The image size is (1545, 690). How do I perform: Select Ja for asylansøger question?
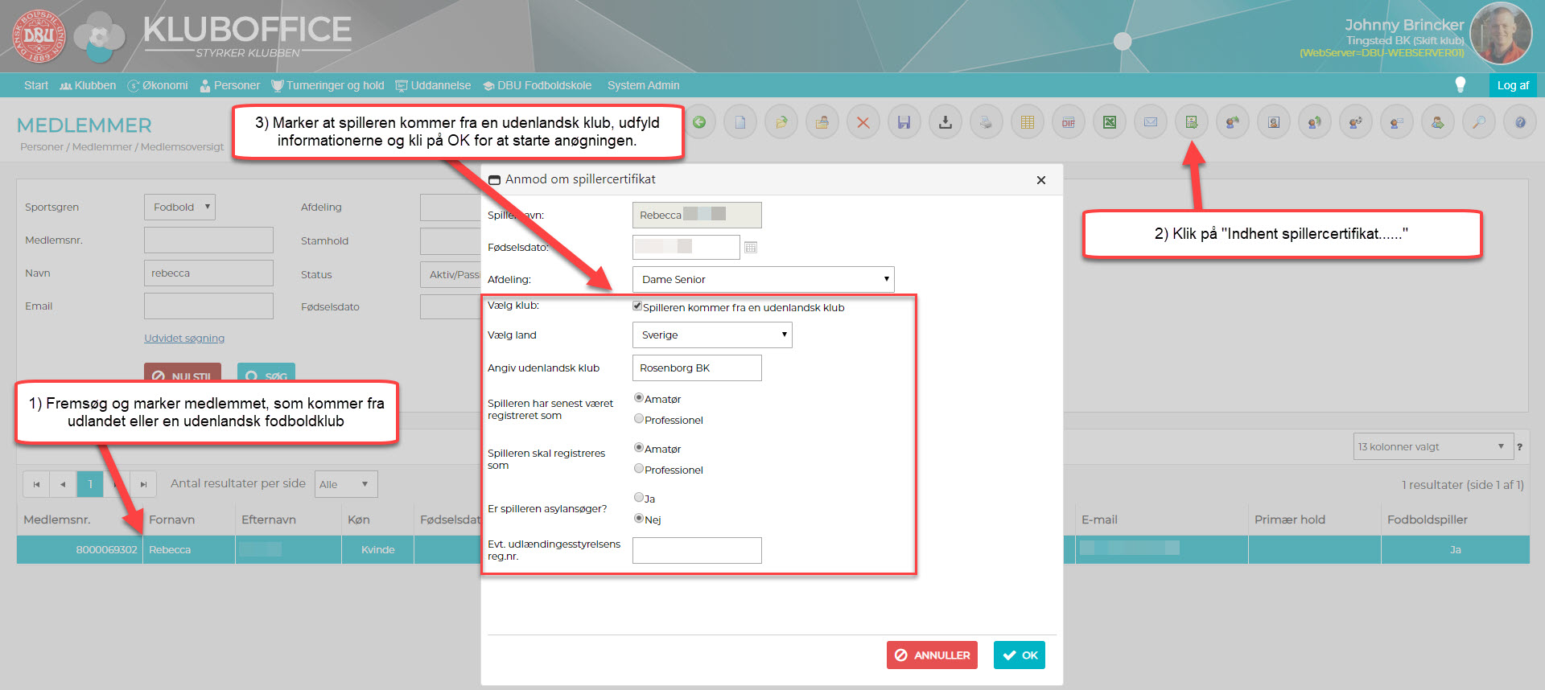click(x=639, y=498)
